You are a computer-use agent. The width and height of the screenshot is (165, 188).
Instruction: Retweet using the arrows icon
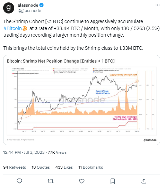click(x=51, y=181)
